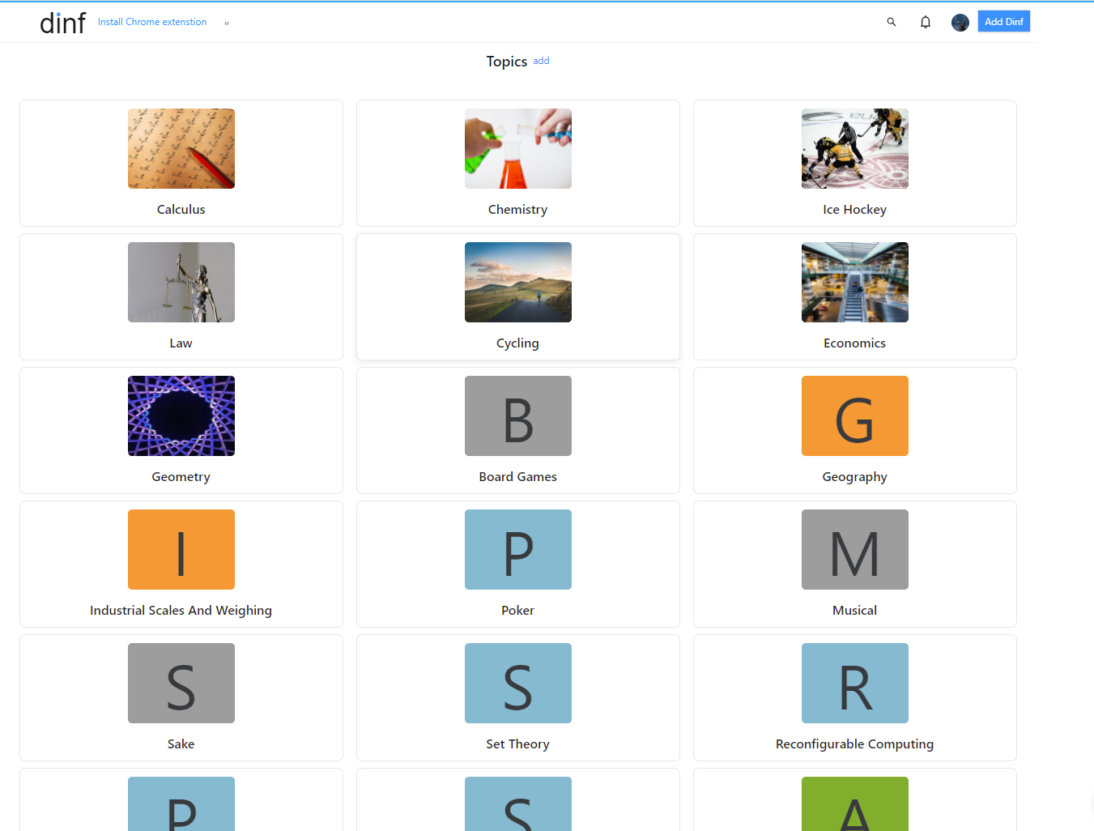Click the Sake label
The height and width of the screenshot is (831, 1094).
click(x=181, y=744)
